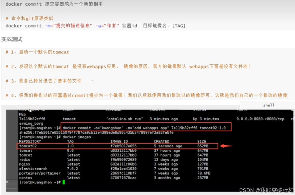This screenshot has height=195, width=295.
Task: Click '3 months ago' created value
Action: coord(167,178)
